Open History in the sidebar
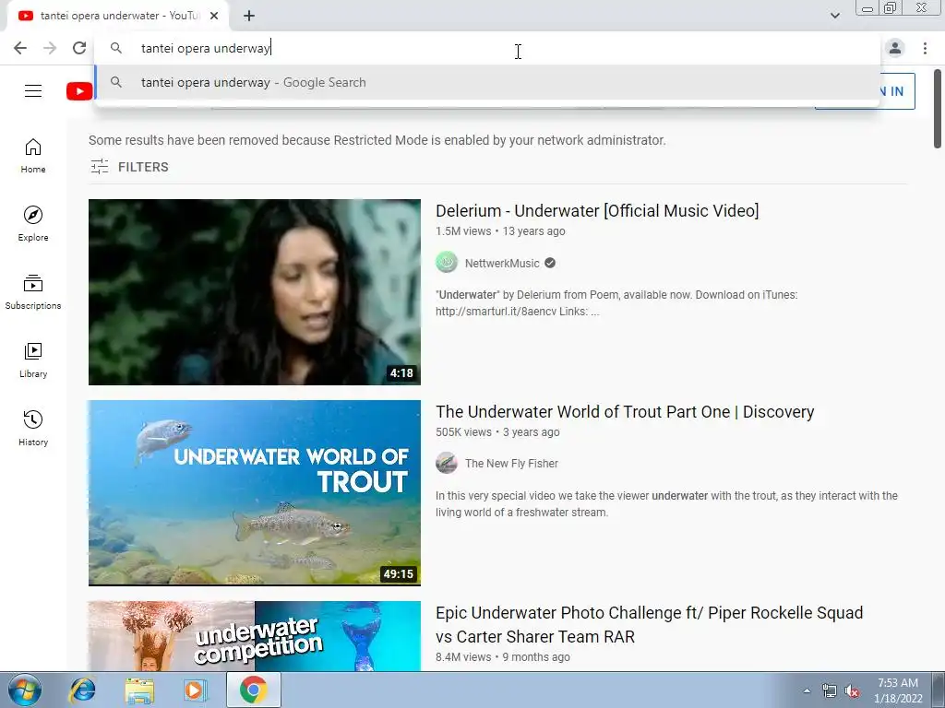945x708 pixels. 33,428
